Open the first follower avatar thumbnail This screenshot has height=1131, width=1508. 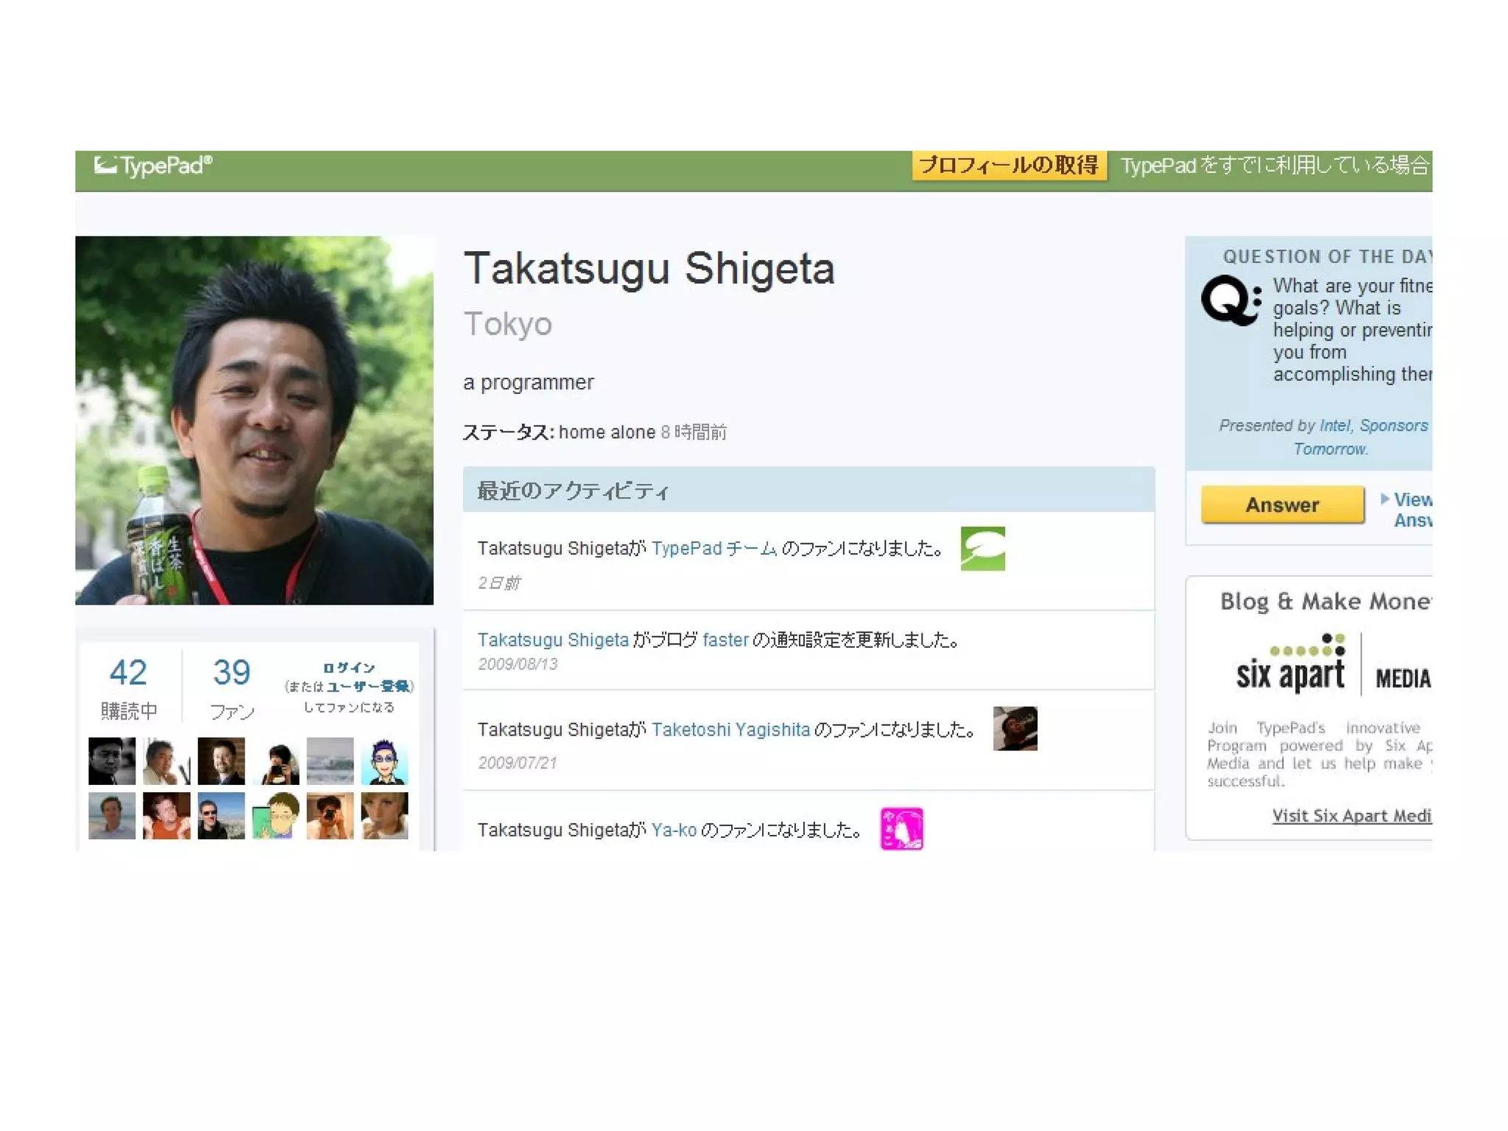(x=112, y=761)
